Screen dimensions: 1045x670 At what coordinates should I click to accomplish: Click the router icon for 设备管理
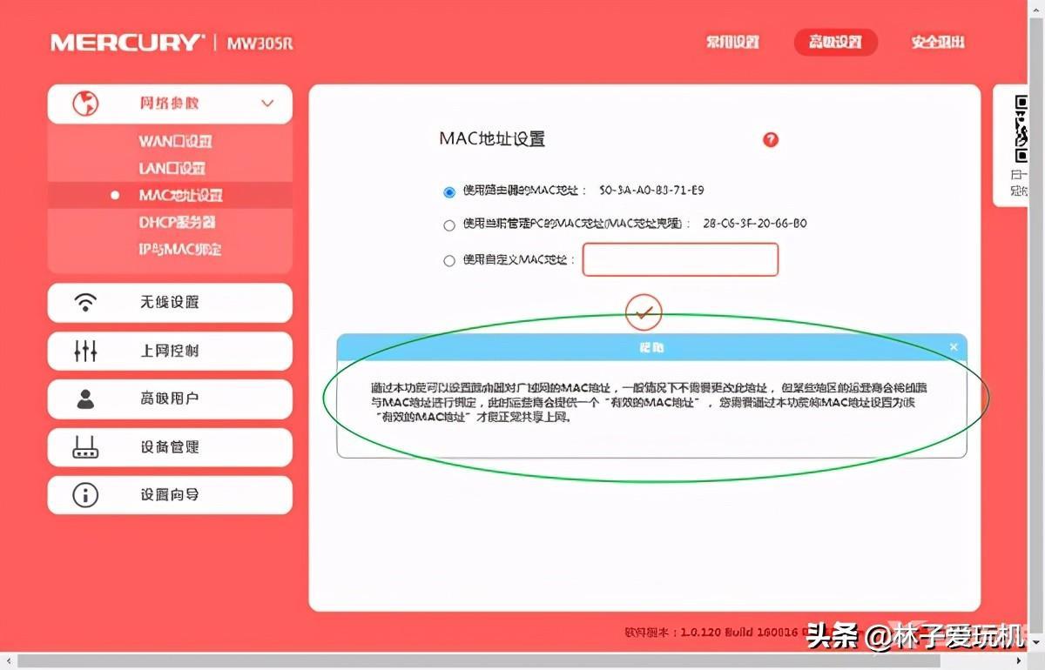(x=85, y=447)
